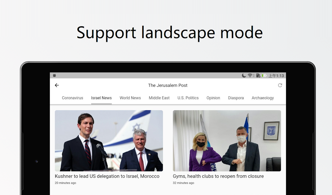Viewport: 332px width, 195px height.
Task: Tap the battery indicator icon
Action: click(x=264, y=75)
